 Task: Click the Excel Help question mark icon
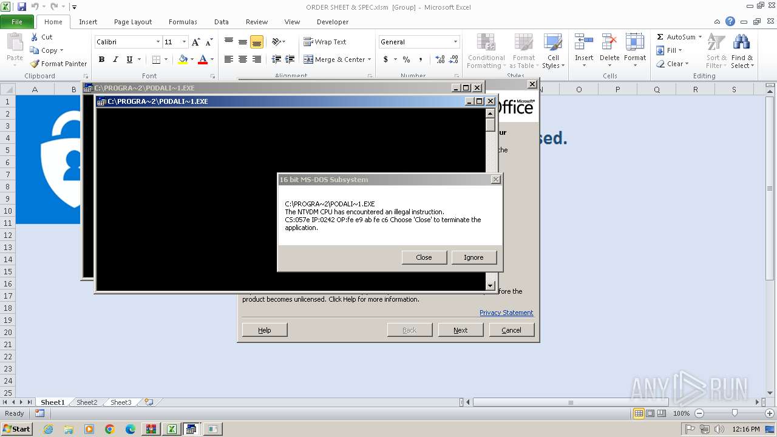[730, 21]
